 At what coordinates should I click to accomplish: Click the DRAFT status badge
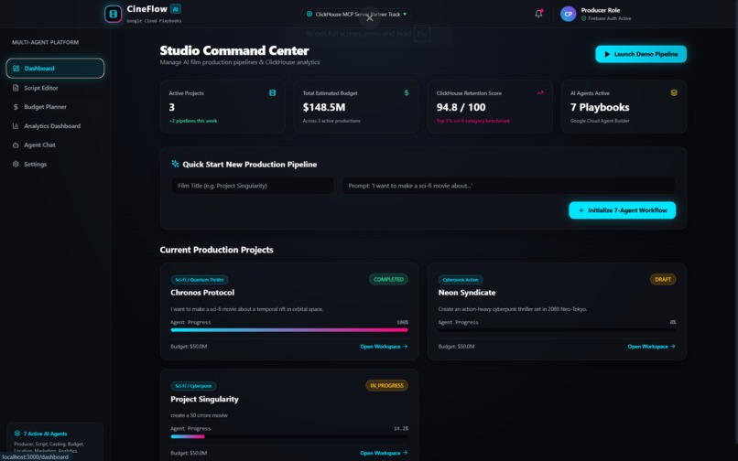663,279
